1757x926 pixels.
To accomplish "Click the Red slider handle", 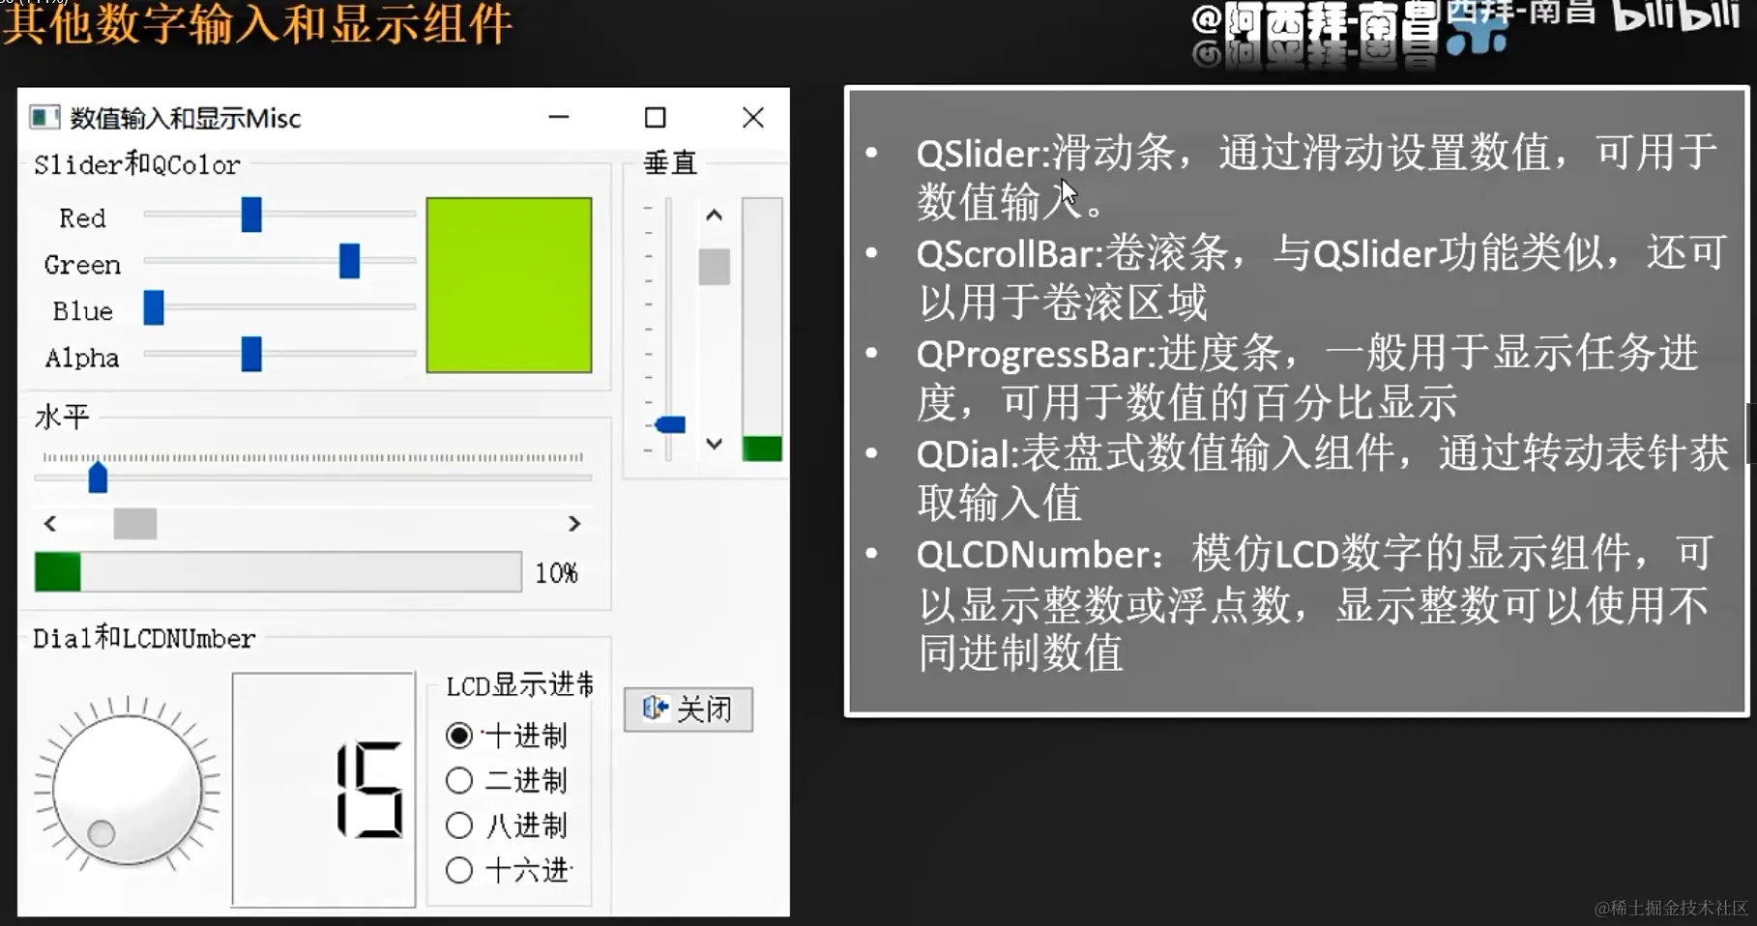I will 250,216.
